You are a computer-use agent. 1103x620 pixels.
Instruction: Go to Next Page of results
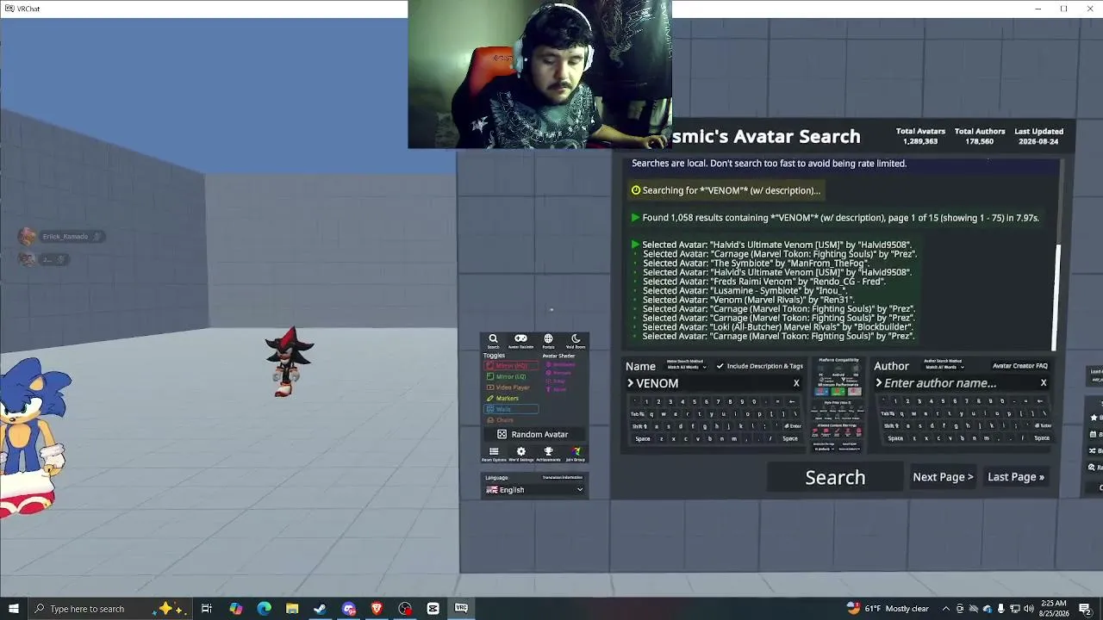pyautogui.click(x=943, y=477)
